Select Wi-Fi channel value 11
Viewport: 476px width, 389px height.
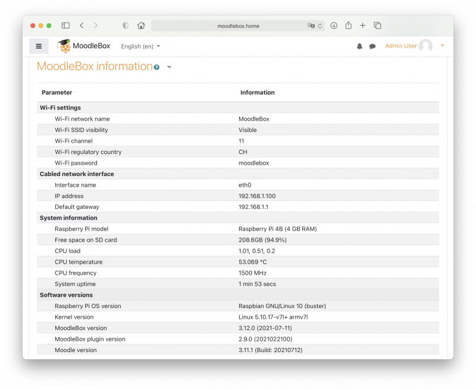[241, 141]
